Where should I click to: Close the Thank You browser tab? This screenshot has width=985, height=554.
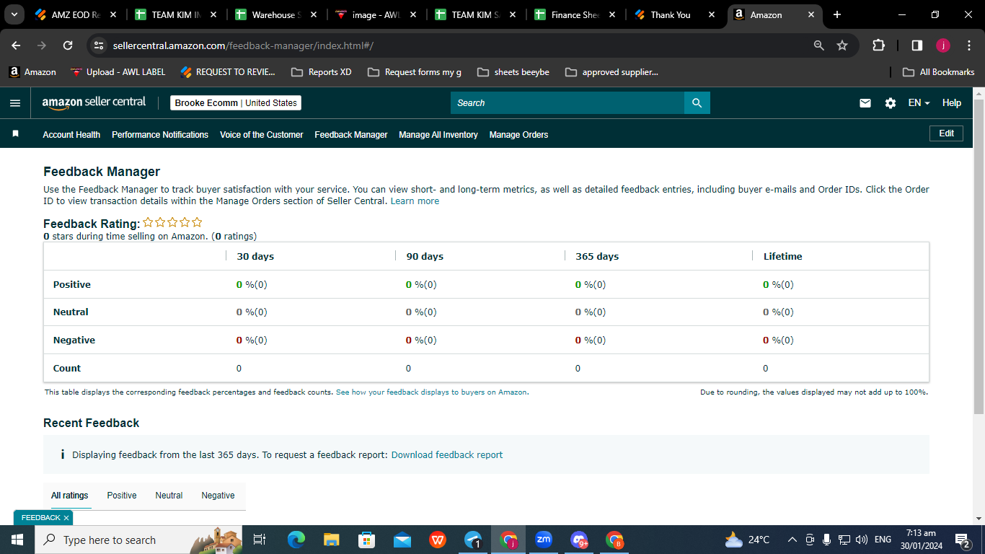(712, 14)
